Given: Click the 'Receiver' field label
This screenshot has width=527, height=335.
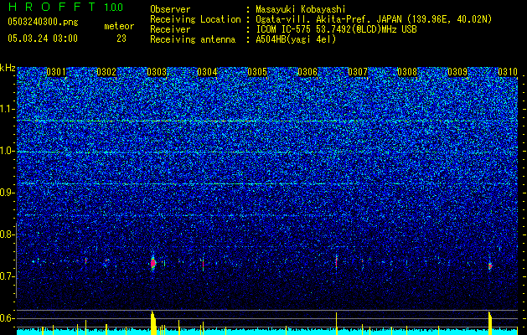Looking at the screenshot, I should pyautogui.click(x=170, y=29).
